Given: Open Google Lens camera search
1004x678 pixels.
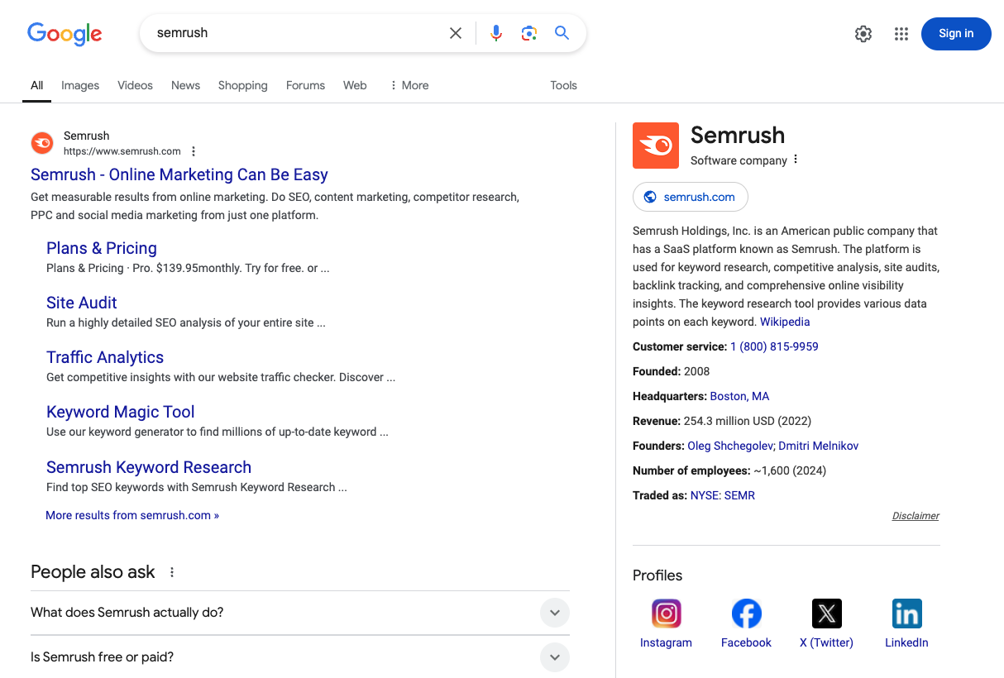Looking at the screenshot, I should [528, 32].
